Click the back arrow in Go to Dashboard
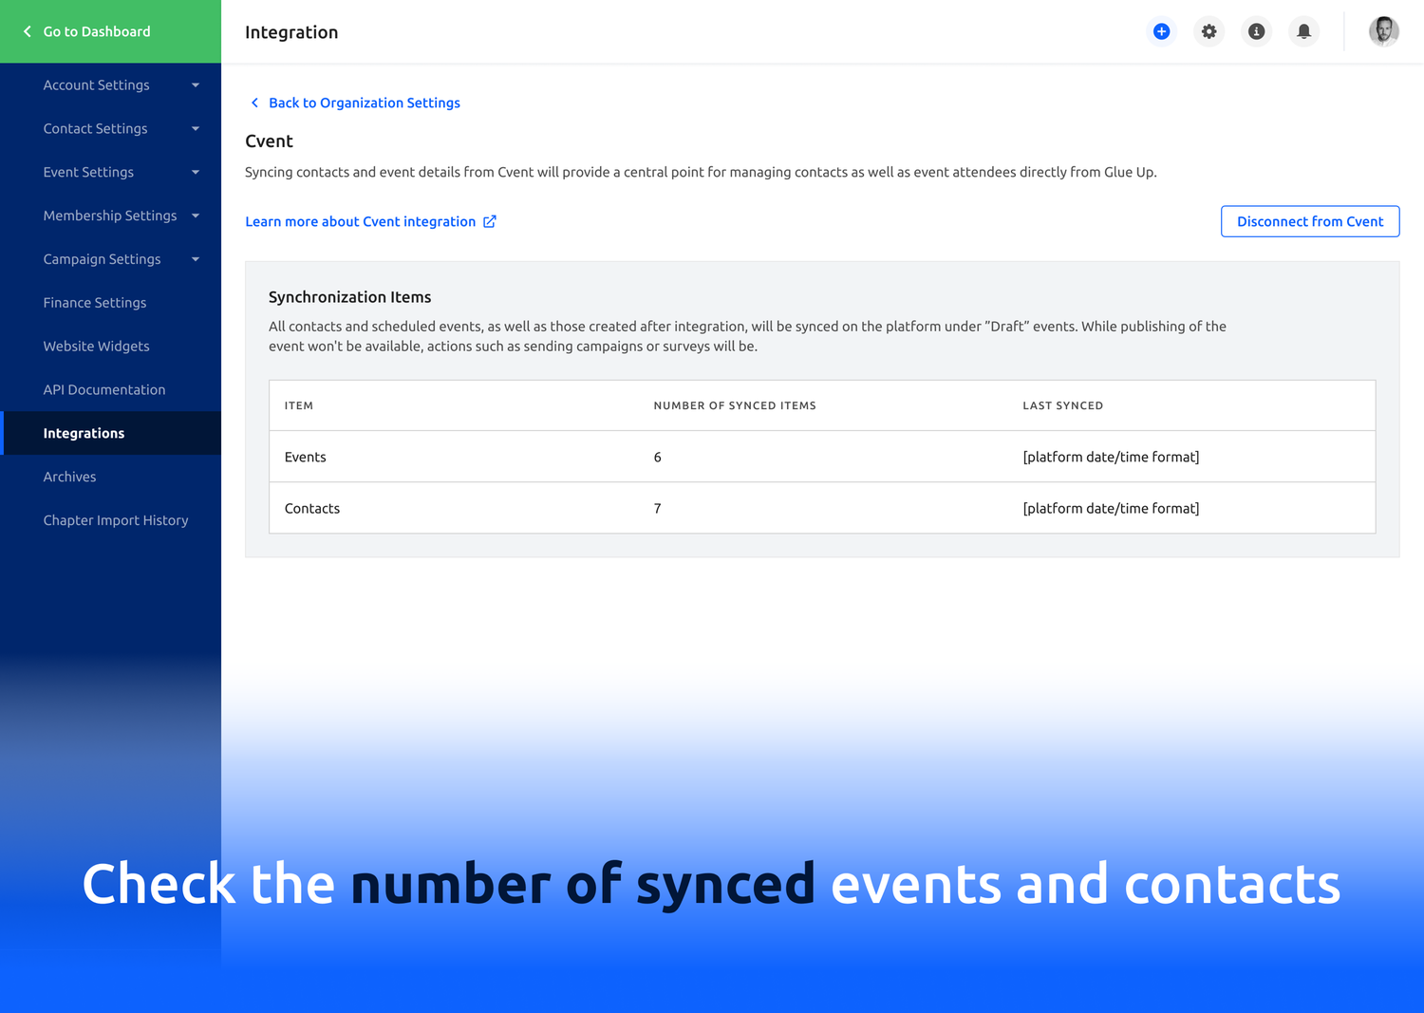This screenshot has width=1424, height=1013. point(28,31)
